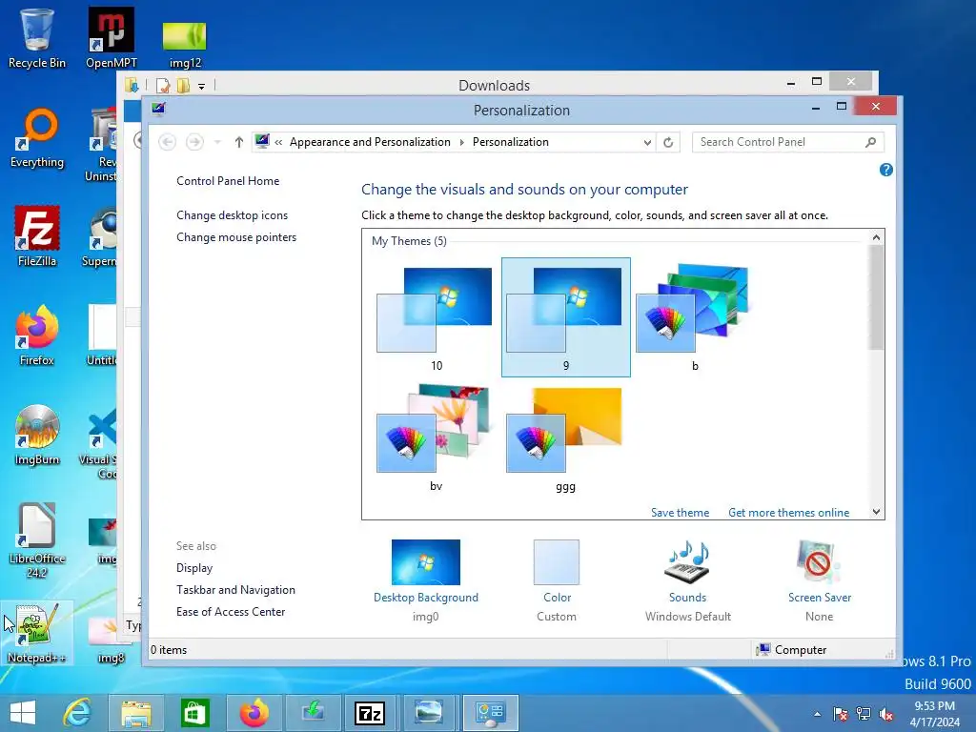Image resolution: width=976 pixels, height=732 pixels.
Task: Open the Windows Store taskbar icon
Action: coord(194,713)
